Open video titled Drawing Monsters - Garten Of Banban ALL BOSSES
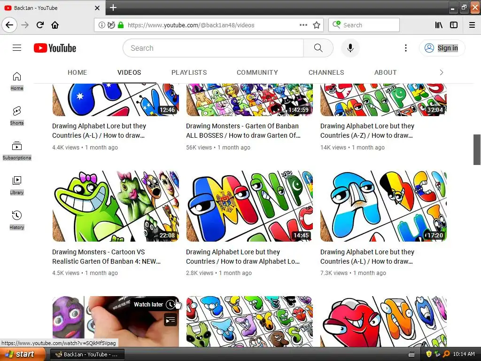The height and width of the screenshot is (361, 481). 243,131
